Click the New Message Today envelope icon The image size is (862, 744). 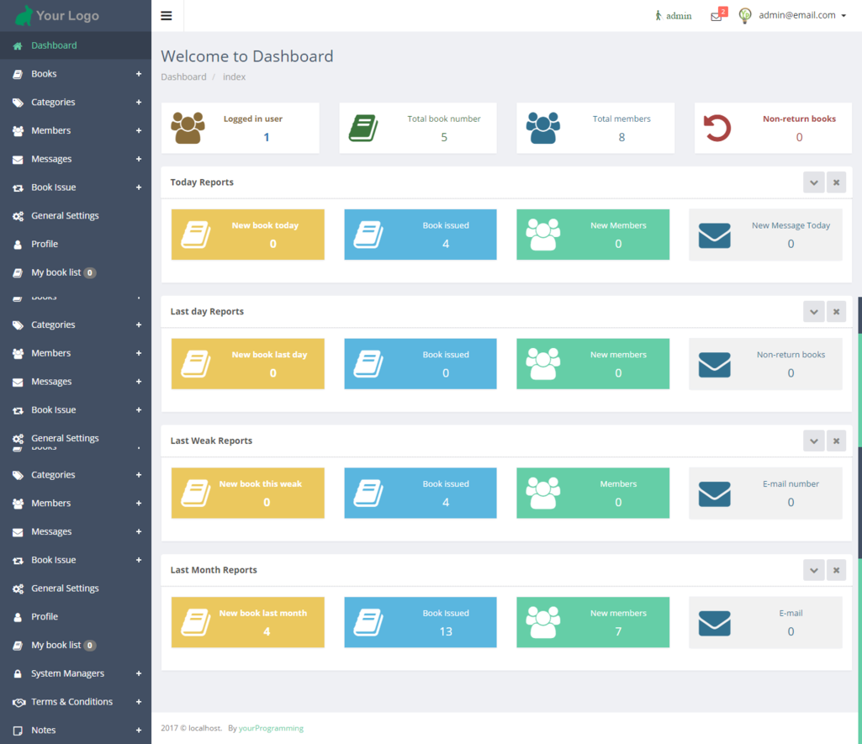[x=714, y=235]
